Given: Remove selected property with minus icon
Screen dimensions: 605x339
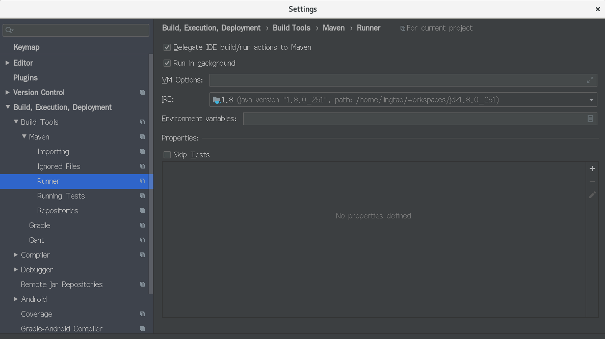Looking at the screenshot, I should (x=592, y=182).
